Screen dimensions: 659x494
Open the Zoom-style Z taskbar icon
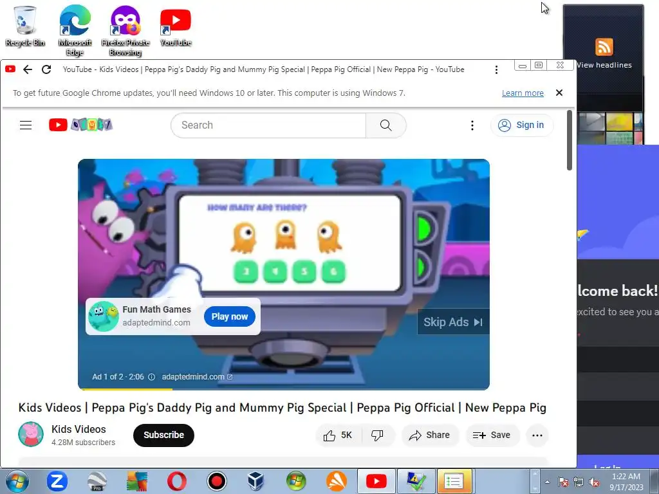coord(57,481)
